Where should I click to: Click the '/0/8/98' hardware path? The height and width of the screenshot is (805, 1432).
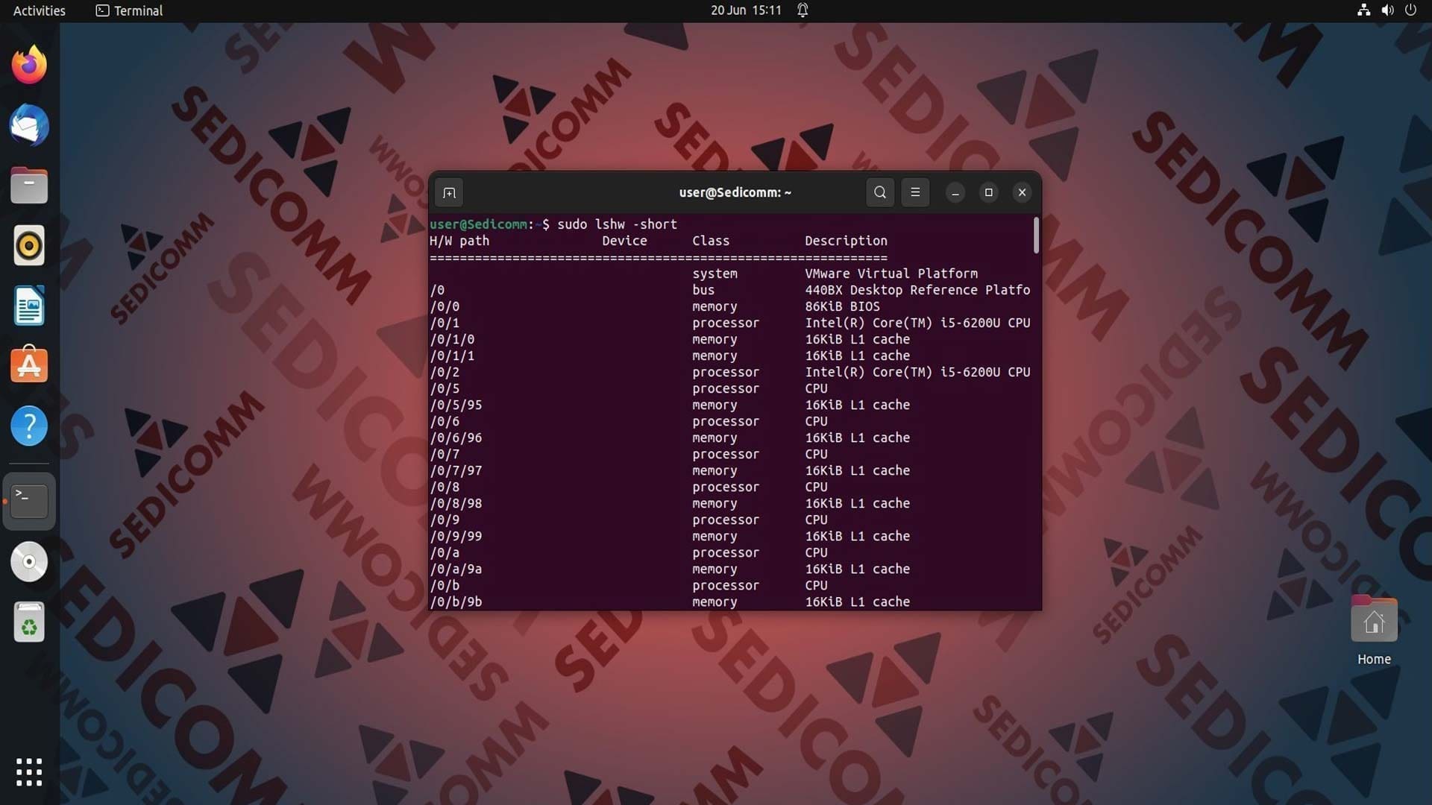tap(456, 503)
